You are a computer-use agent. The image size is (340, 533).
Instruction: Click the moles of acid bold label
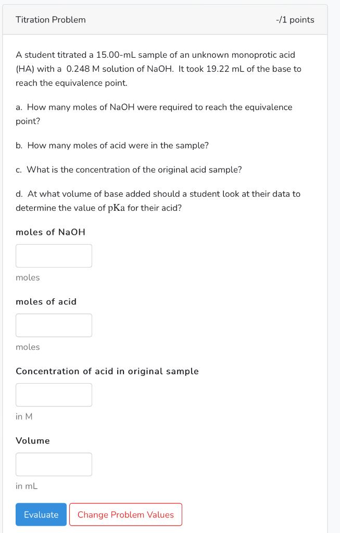(x=47, y=301)
